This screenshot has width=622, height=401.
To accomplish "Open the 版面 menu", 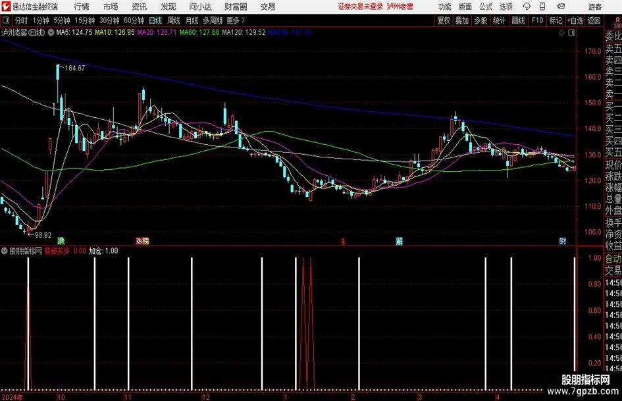I will click(x=465, y=7).
